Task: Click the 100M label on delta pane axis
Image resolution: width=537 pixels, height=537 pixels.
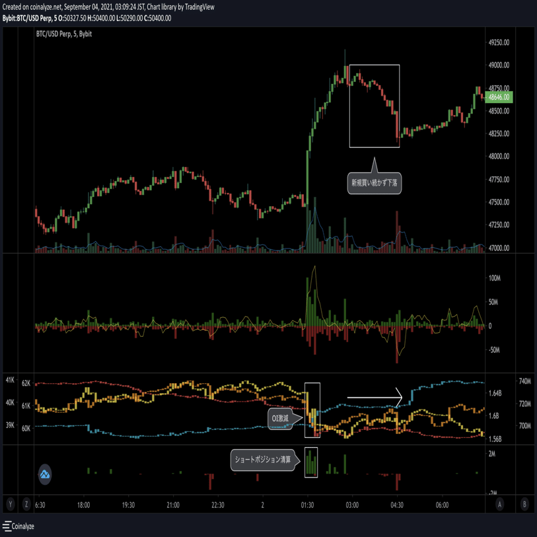Action: coord(495,278)
